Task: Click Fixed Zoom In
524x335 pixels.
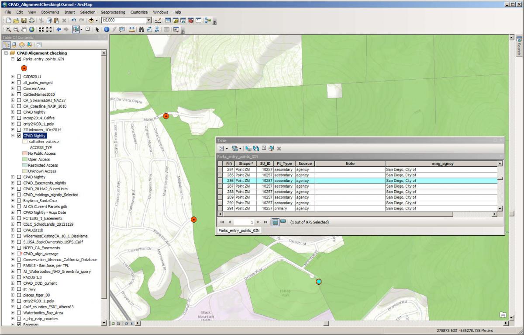Action: [x=41, y=29]
